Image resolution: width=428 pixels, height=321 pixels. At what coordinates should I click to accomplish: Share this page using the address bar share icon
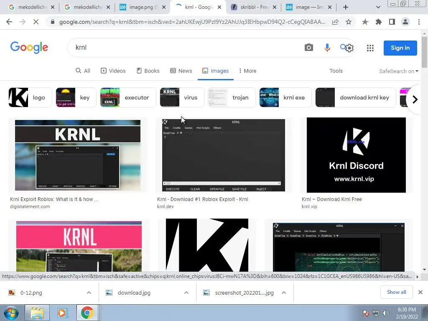point(335,22)
